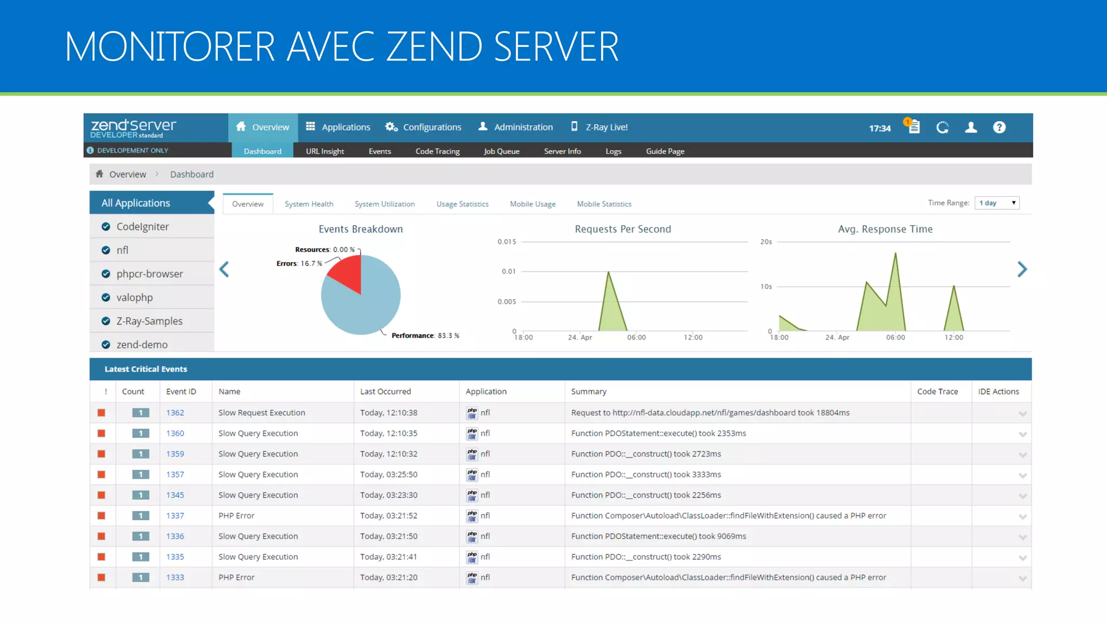Expand IDE actions for event 1359
Image resolution: width=1107 pixels, height=623 pixels.
(1023, 455)
